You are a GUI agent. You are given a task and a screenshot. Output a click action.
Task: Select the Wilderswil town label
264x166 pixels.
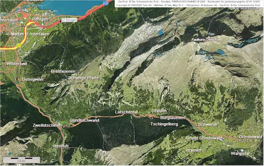(17, 64)
